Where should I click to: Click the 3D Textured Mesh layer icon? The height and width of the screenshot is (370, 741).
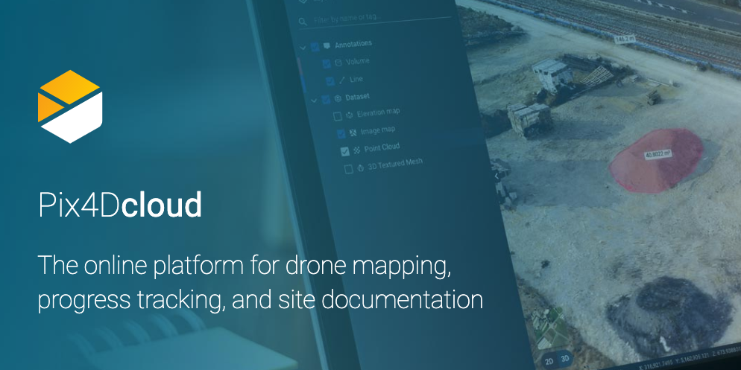coord(359,168)
